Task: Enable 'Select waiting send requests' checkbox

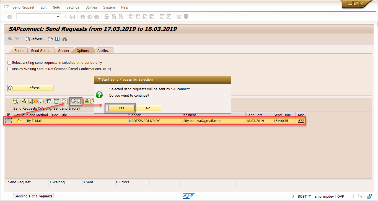Action: (x=9, y=63)
